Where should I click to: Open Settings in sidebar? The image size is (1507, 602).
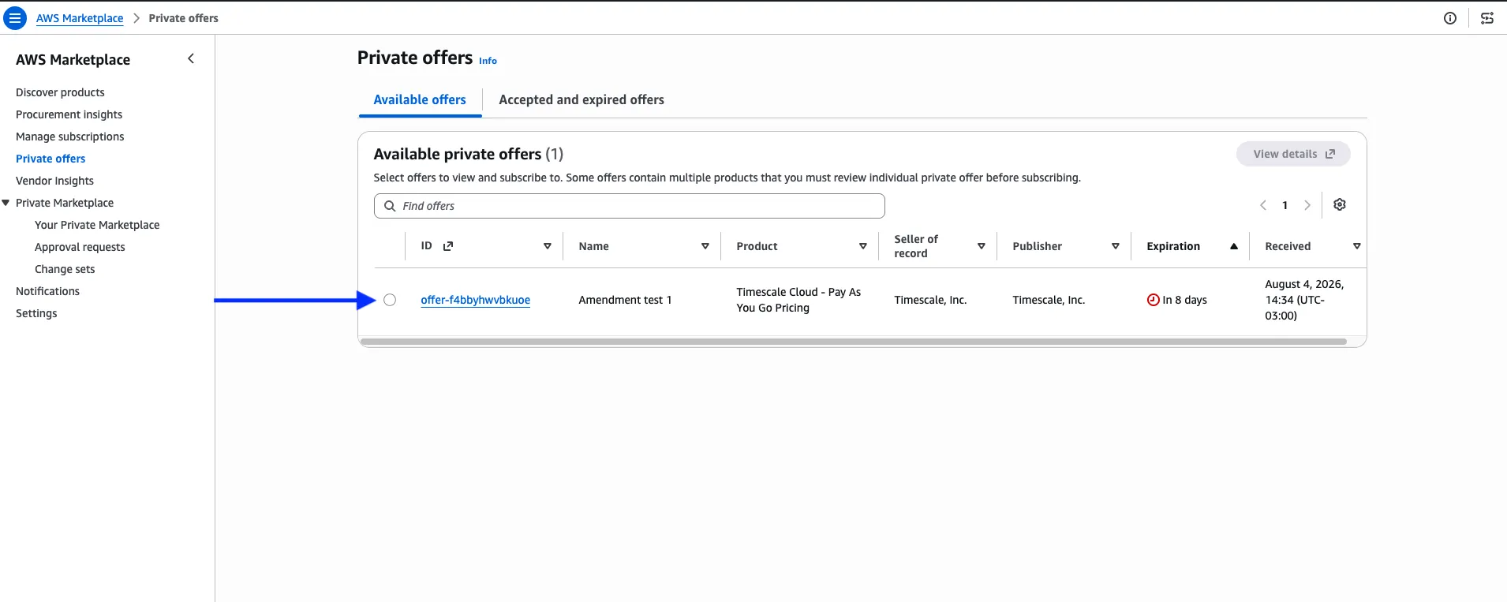click(36, 313)
